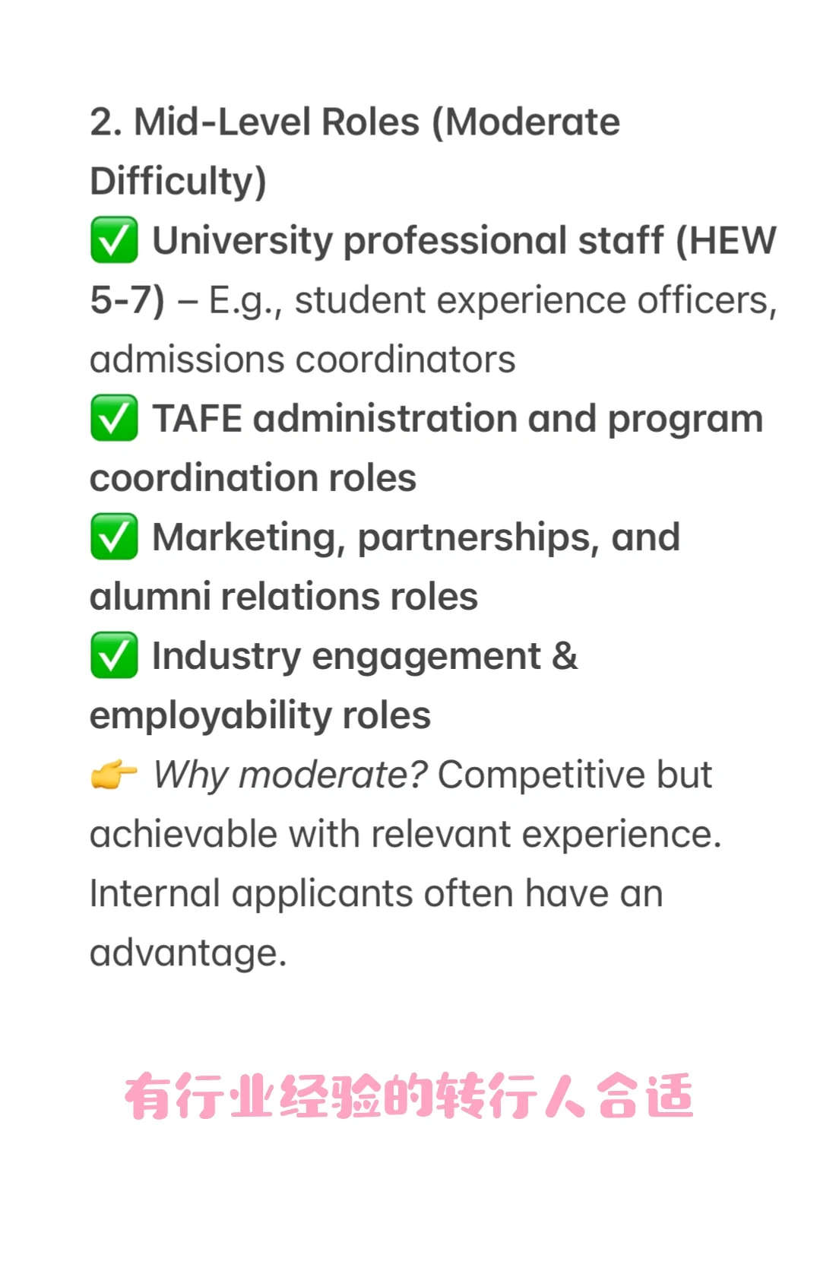Click the green checkmark beside University professional staff
The image size is (817, 1271).
coord(114,240)
